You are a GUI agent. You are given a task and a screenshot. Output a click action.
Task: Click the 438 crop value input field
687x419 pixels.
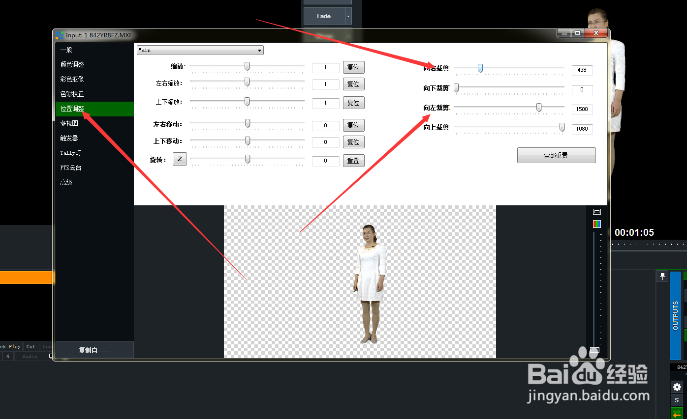click(x=582, y=70)
